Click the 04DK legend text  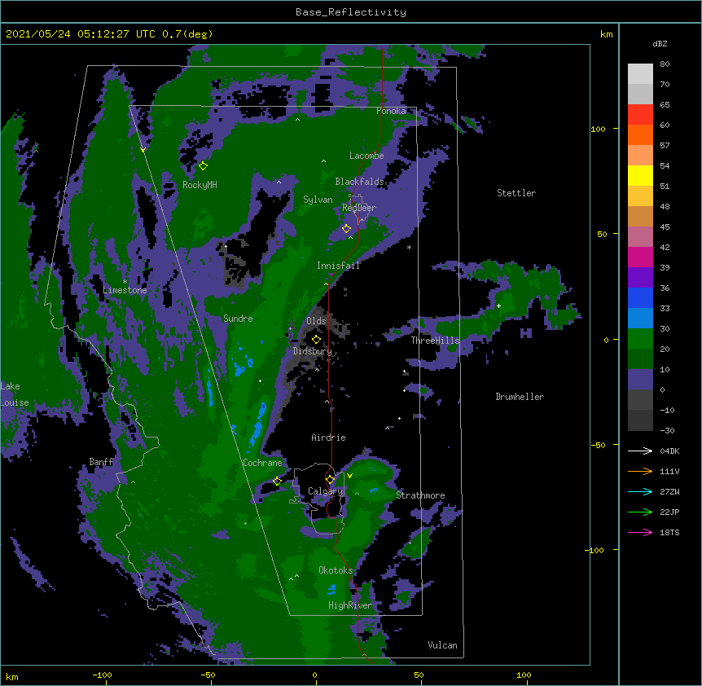pos(669,451)
